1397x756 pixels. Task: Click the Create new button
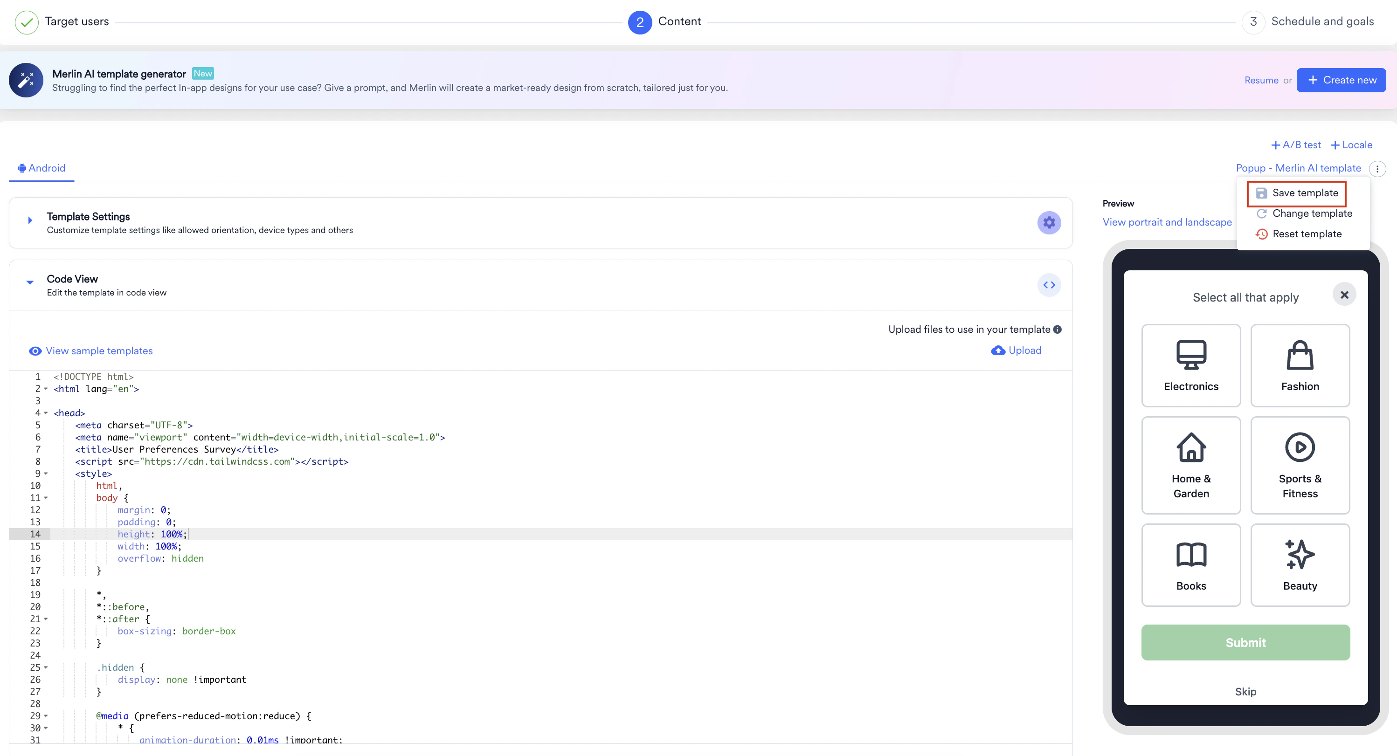click(x=1341, y=80)
